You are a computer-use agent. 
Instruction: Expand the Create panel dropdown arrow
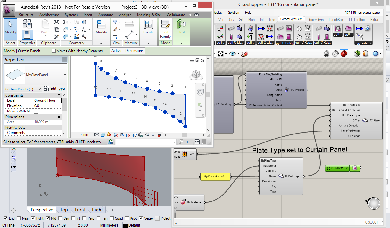(149, 43)
